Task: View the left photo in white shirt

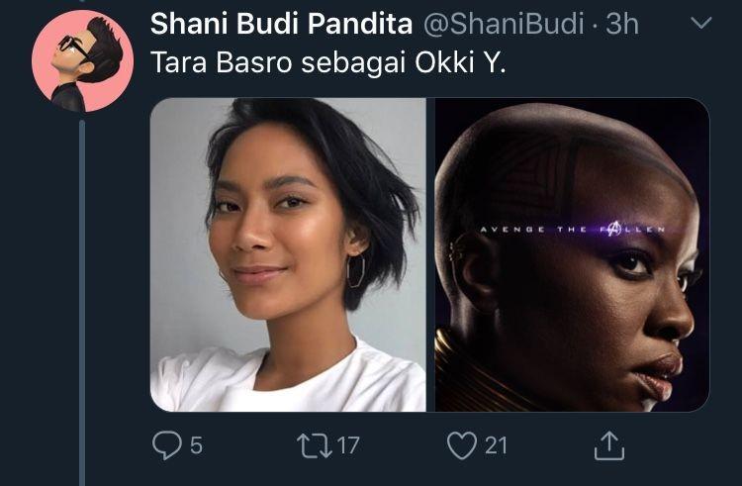Action: point(288,254)
